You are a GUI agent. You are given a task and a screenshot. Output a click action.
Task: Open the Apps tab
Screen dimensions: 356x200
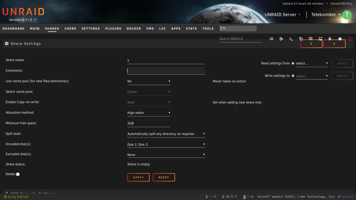[176, 28]
